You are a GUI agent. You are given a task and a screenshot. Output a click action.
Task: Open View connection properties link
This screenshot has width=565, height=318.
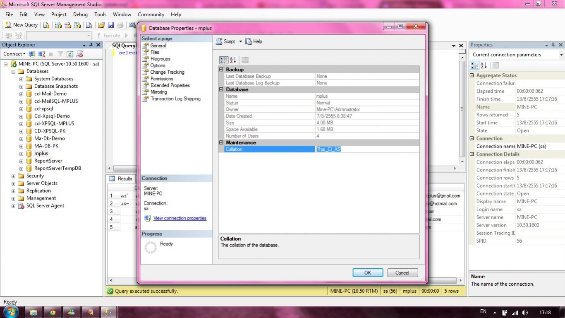point(180,218)
